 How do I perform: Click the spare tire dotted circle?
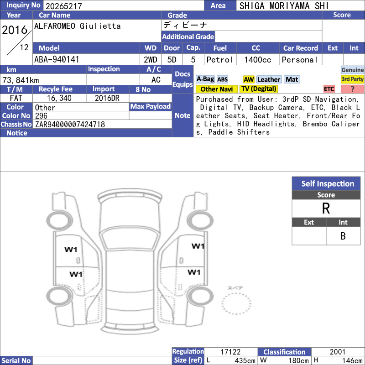[x=236, y=303]
